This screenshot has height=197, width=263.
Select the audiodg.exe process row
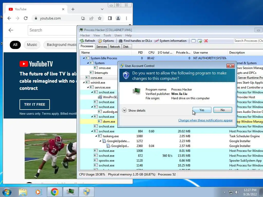pyautogui.click(x=110, y=112)
